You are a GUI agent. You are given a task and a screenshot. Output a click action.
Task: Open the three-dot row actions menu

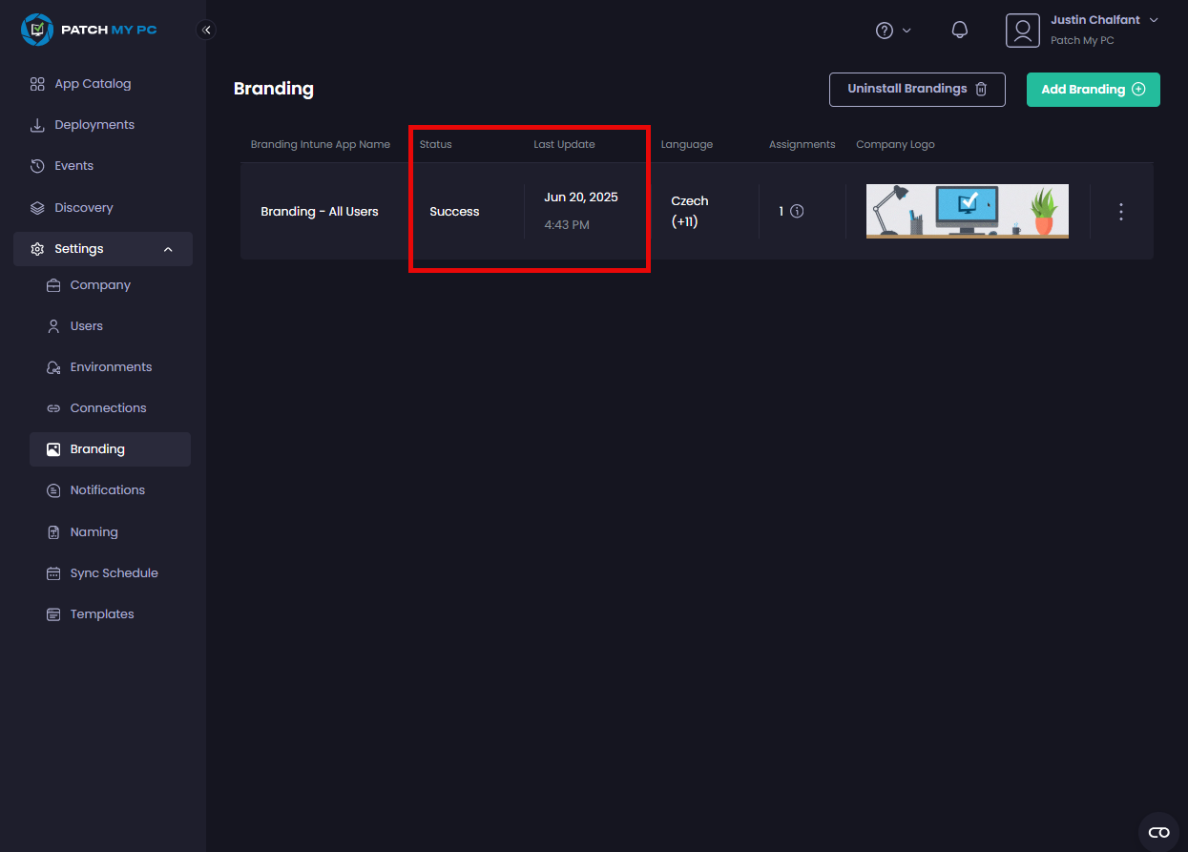coord(1121,212)
